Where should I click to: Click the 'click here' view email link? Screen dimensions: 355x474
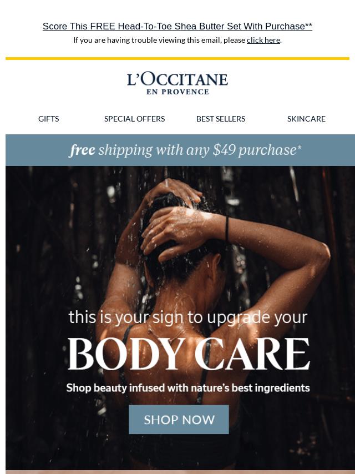[263, 40]
